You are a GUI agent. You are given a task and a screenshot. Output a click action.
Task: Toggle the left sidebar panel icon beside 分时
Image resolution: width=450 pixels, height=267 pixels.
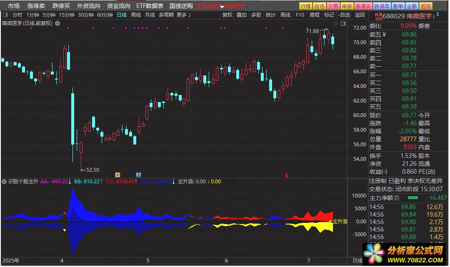(x=5, y=15)
